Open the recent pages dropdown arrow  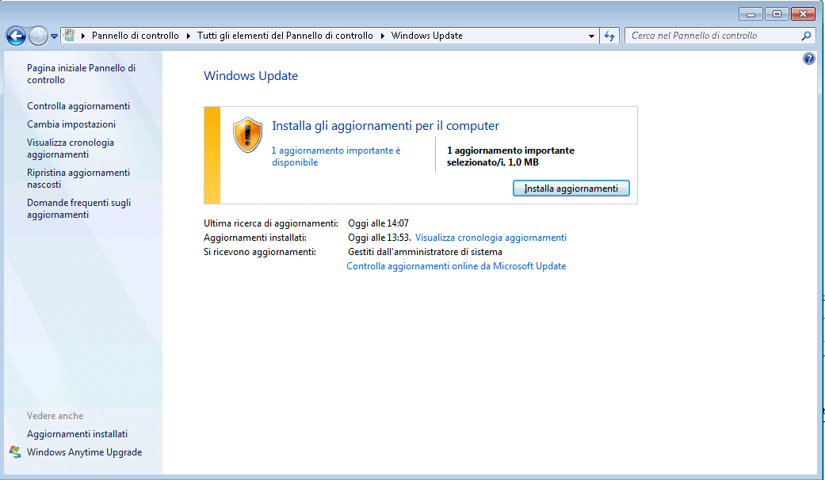click(x=54, y=36)
